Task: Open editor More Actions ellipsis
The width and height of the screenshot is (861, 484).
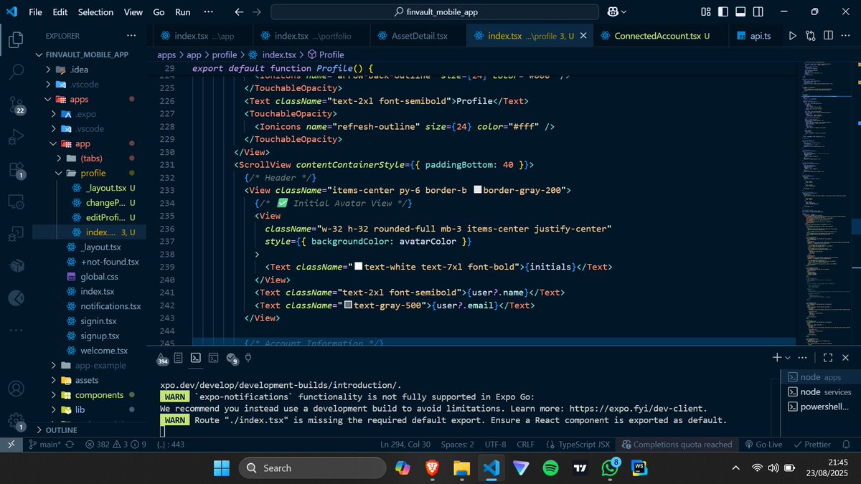Action: point(845,36)
